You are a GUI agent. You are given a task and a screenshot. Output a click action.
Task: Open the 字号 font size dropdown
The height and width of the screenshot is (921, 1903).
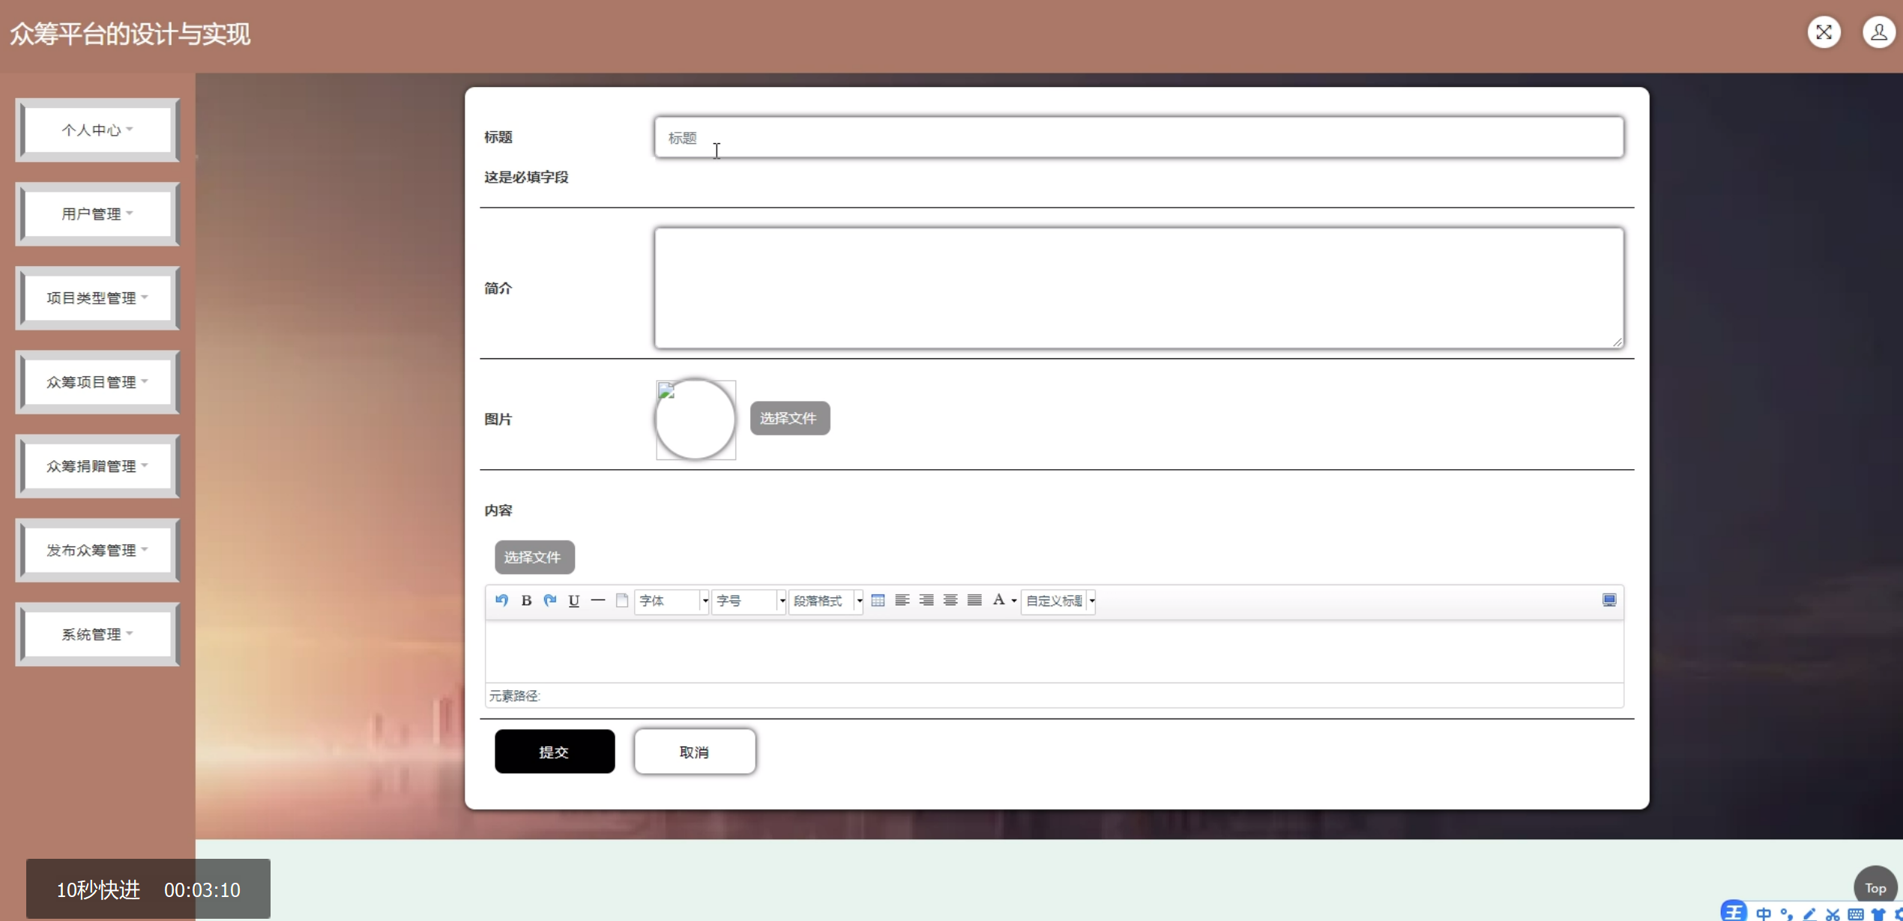[x=748, y=601]
